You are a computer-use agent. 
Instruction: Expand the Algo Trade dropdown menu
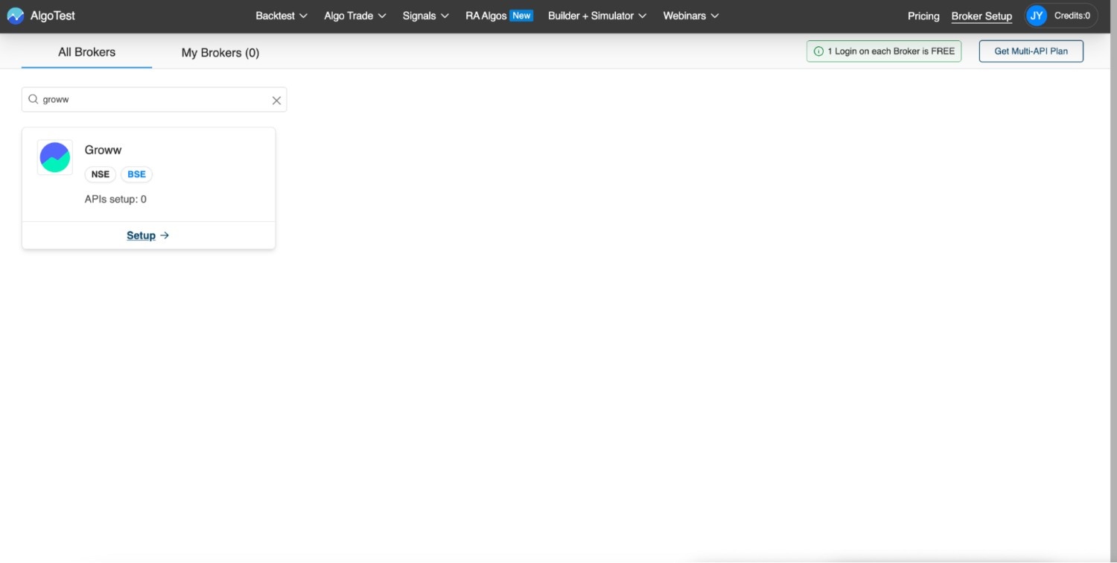point(355,16)
